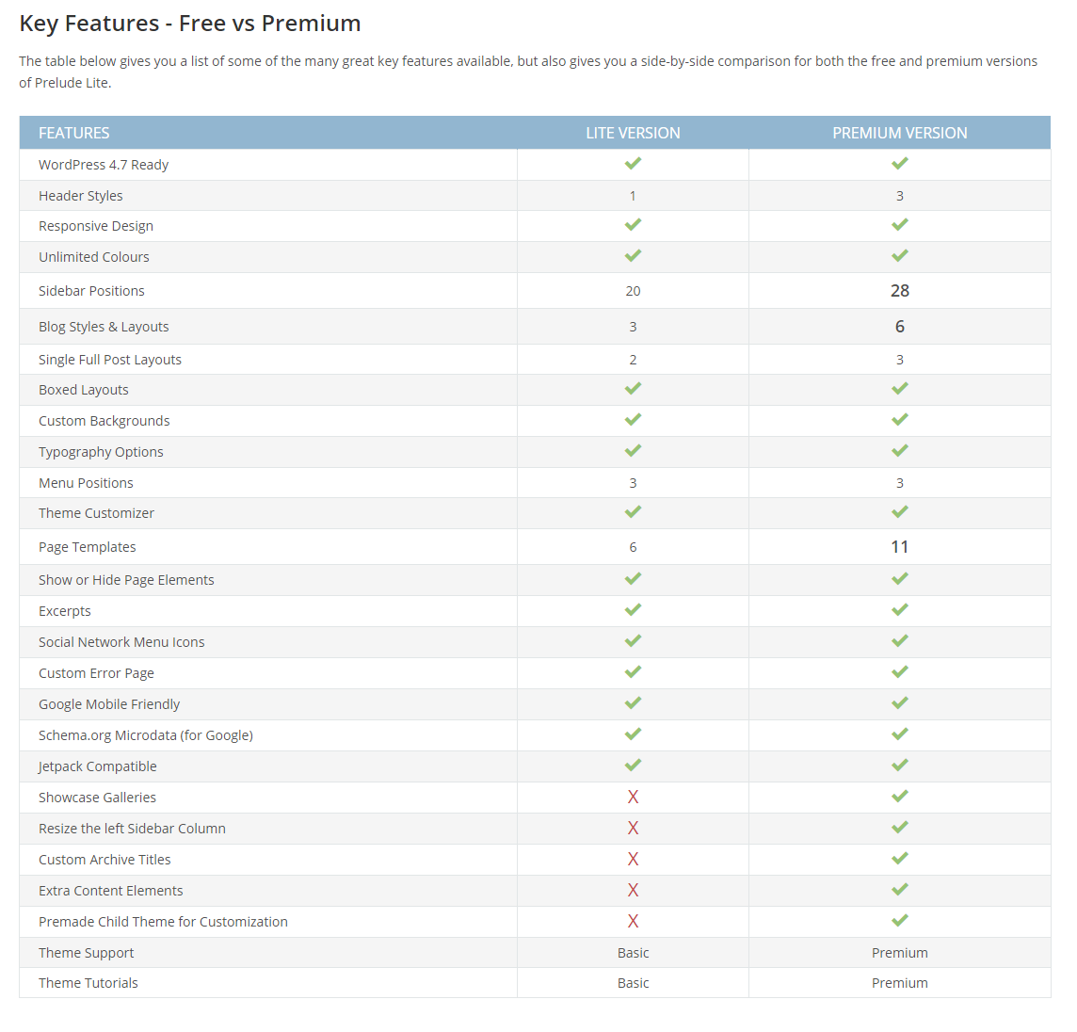Click red X for Resize left Sidebar Column
Image resolution: width=1077 pixels, height=1032 pixels.
(x=633, y=829)
